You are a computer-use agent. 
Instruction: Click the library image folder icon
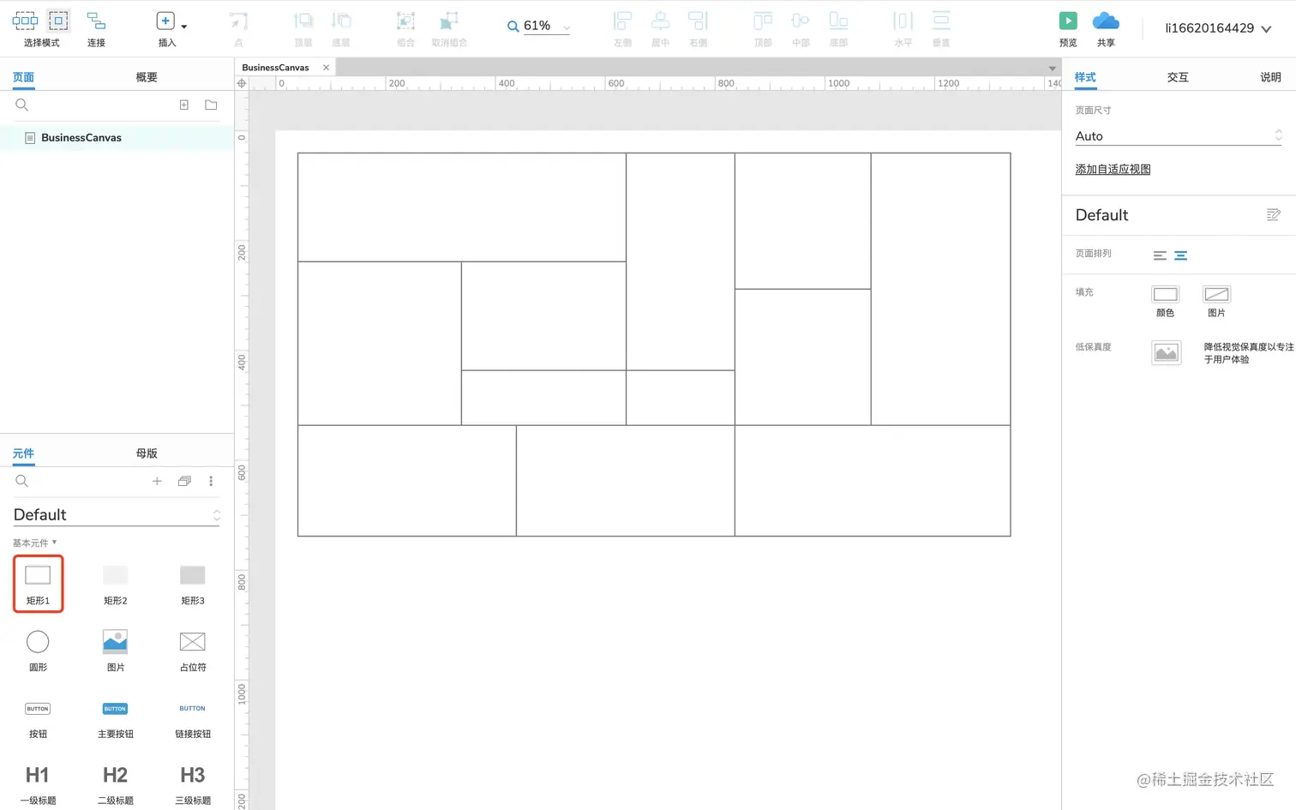coord(184,481)
